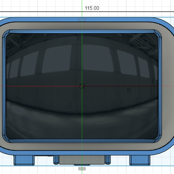Select the small blue clip left of gray block
The width and height of the screenshot is (174, 174).
click(56, 160)
